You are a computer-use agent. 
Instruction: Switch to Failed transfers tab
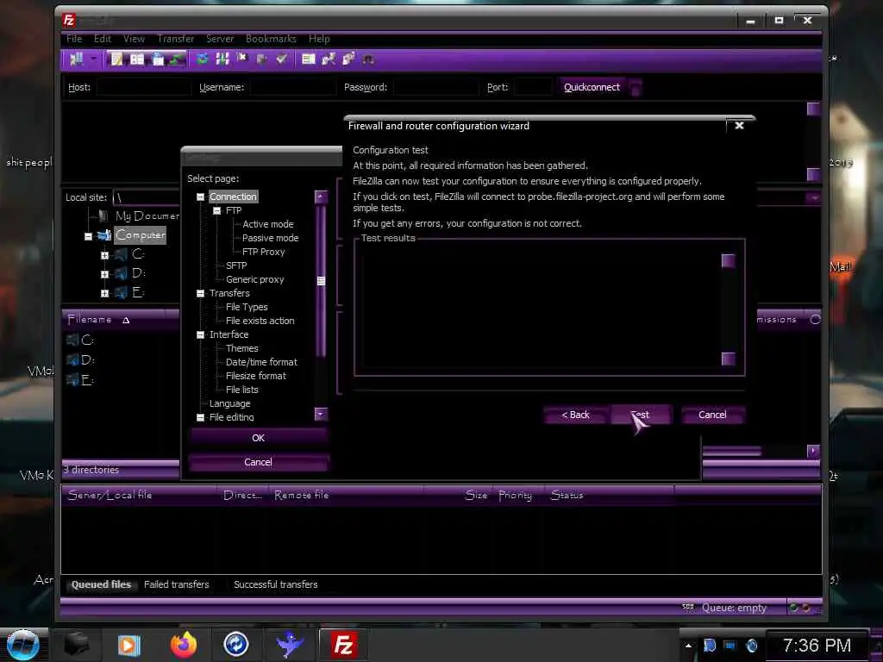176,584
